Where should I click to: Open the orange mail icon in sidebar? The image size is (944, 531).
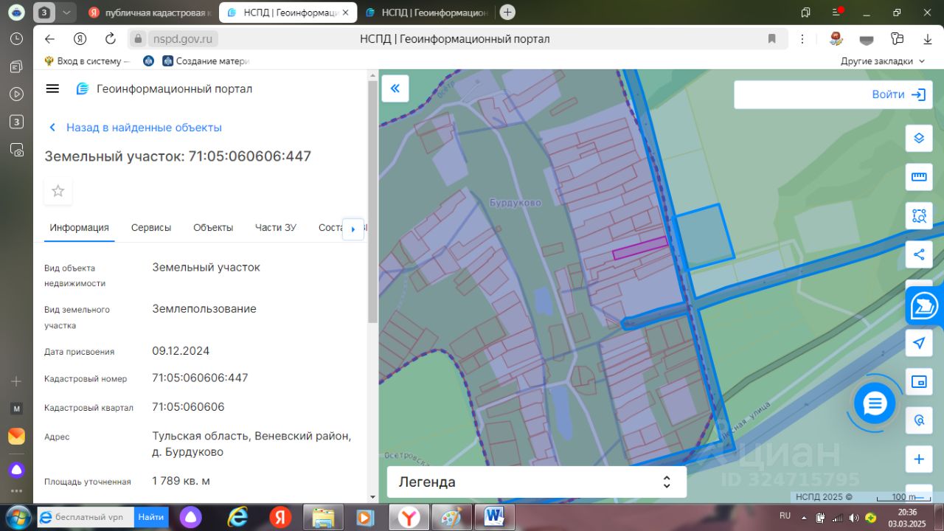(x=16, y=437)
